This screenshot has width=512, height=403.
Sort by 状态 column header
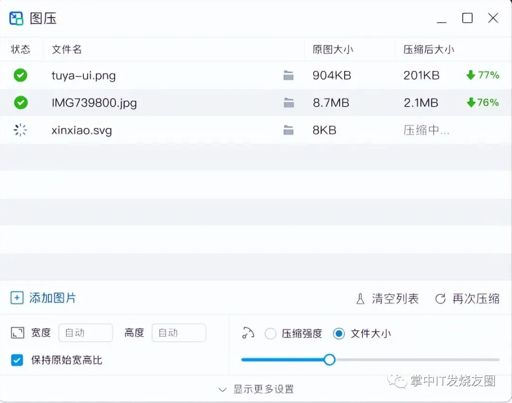click(x=20, y=49)
